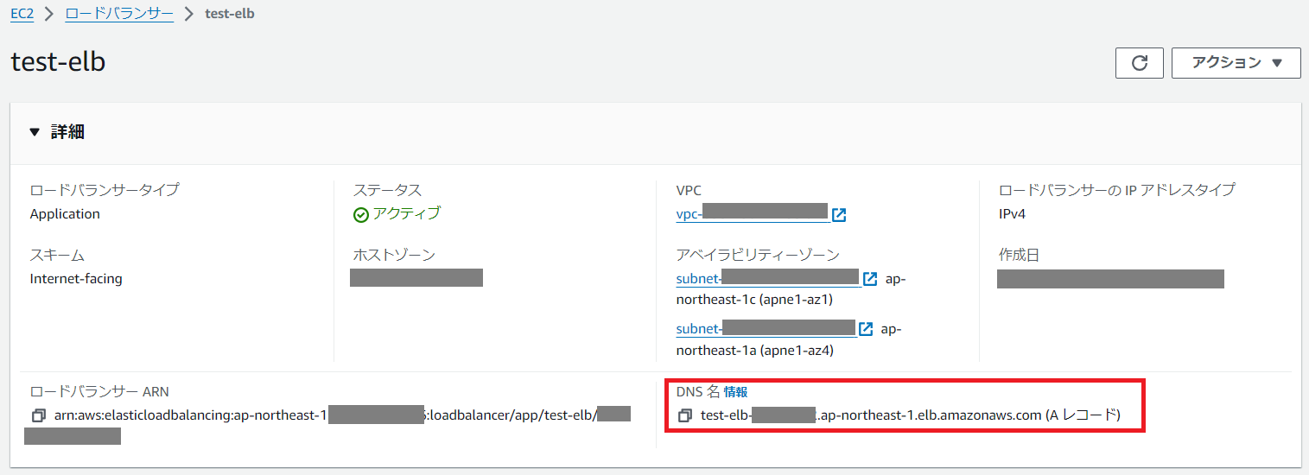Click test-elb at the breadcrumb end
1309x475 pixels.
pos(230,14)
